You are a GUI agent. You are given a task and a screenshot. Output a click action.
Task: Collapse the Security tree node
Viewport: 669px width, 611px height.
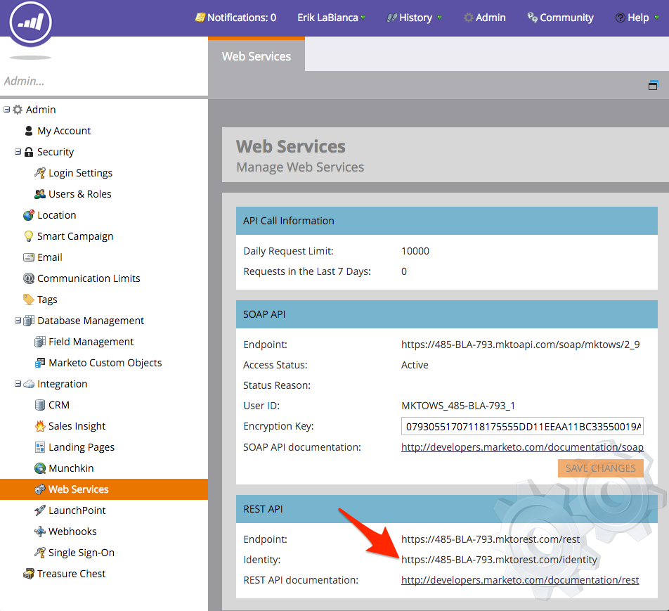click(18, 152)
